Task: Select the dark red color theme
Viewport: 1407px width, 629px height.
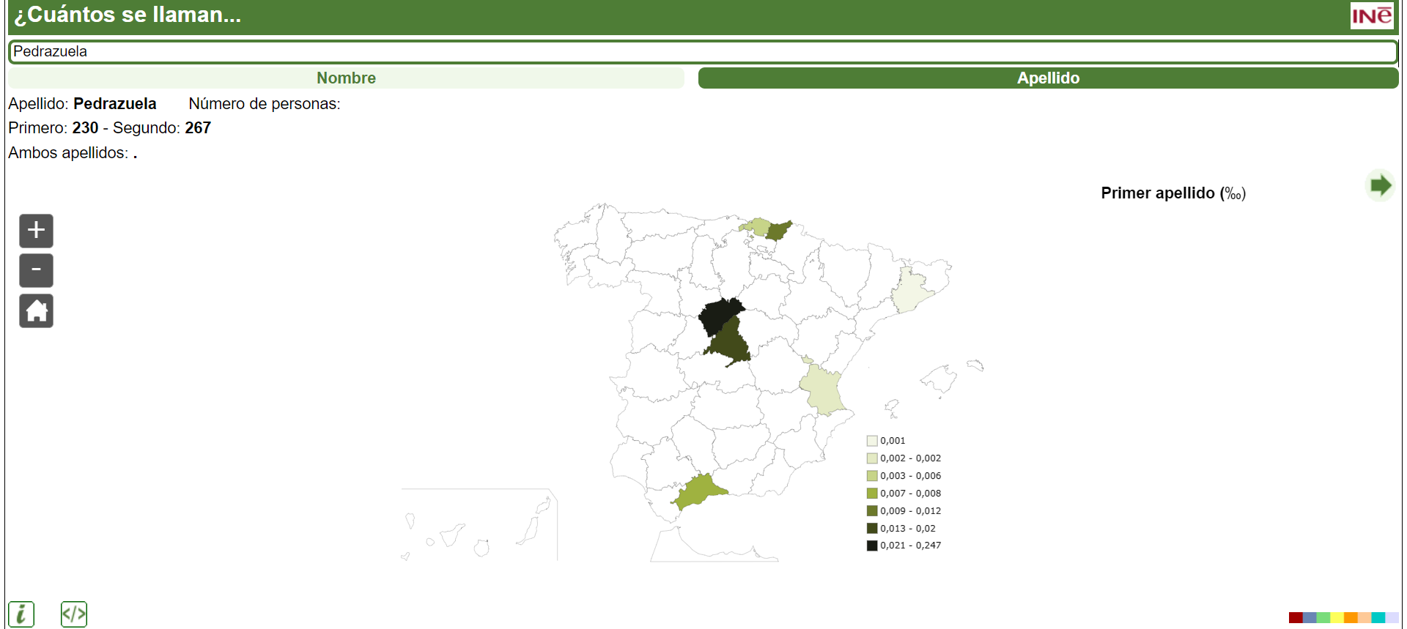Action: click(x=1296, y=617)
